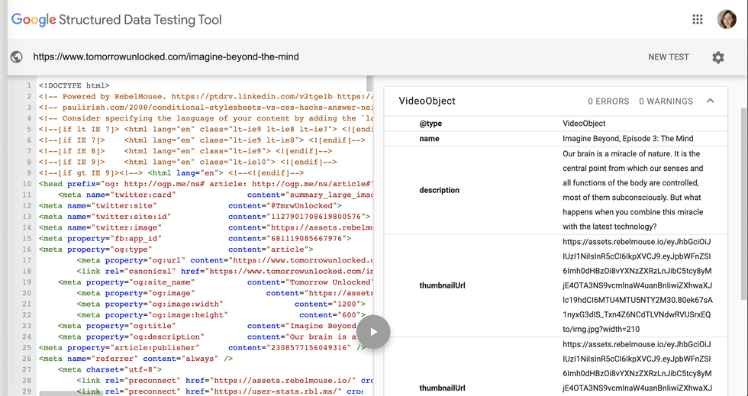Run the test with the play button
748x396 pixels.
click(x=372, y=332)
